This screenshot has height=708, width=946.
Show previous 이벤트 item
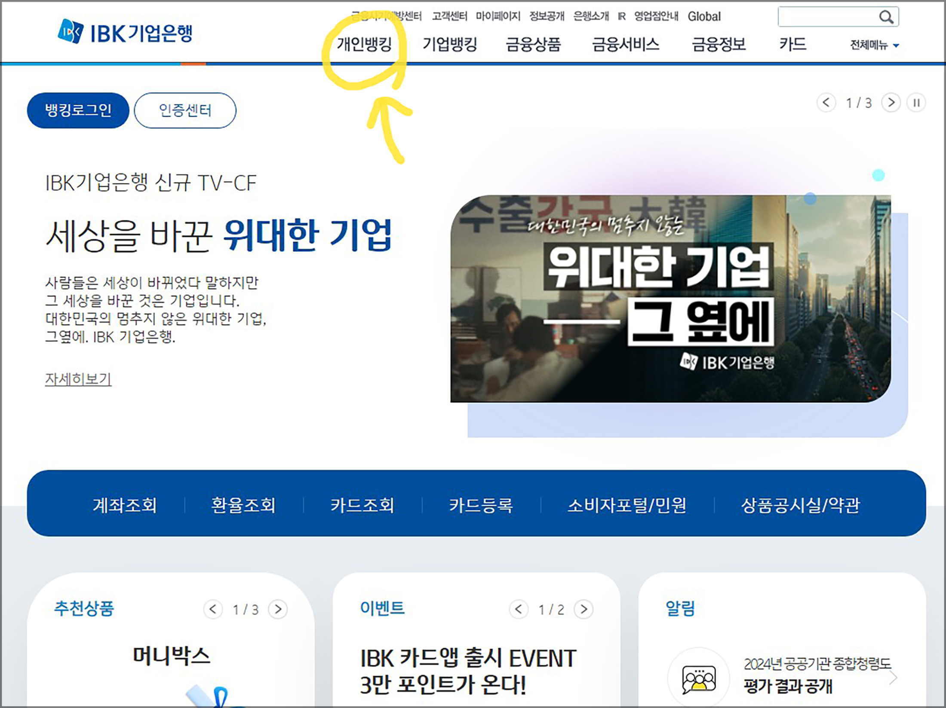click(x=519, y=609)
